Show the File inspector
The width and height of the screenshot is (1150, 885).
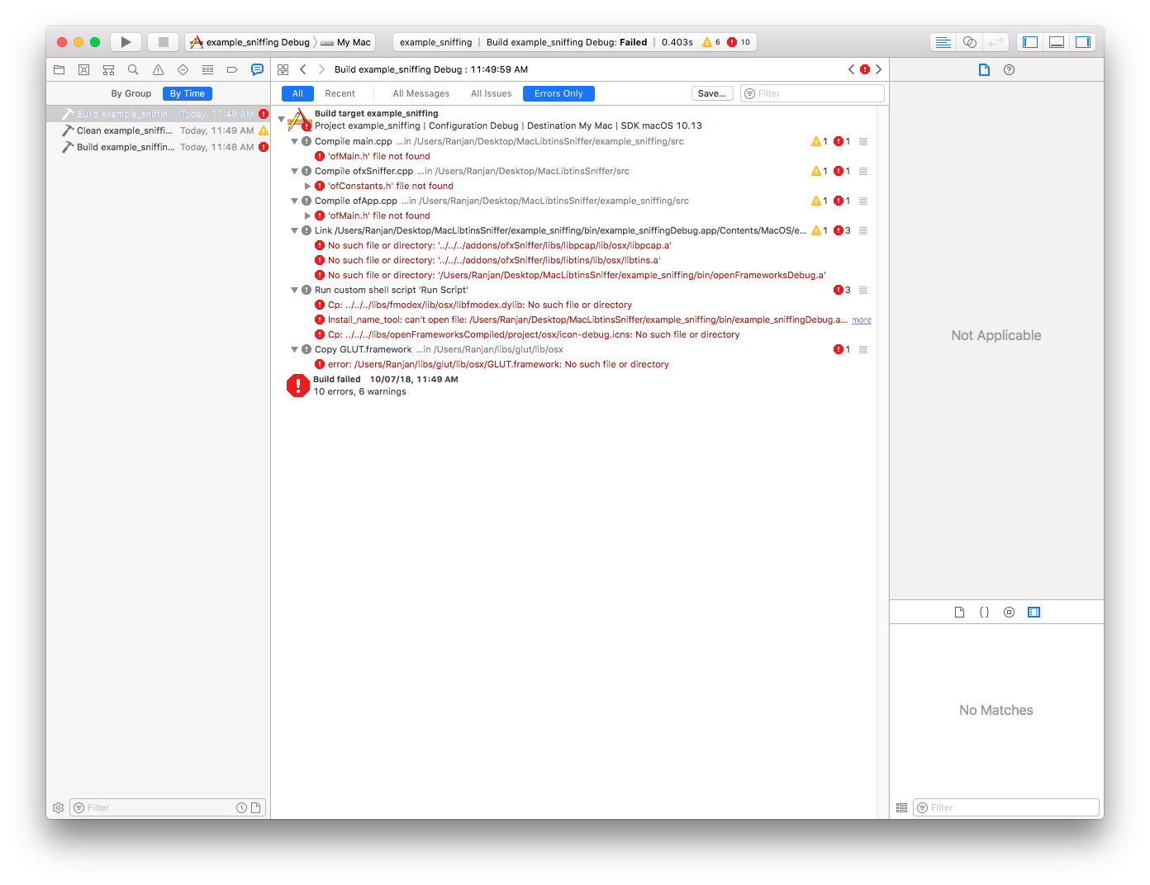point(984,69)
